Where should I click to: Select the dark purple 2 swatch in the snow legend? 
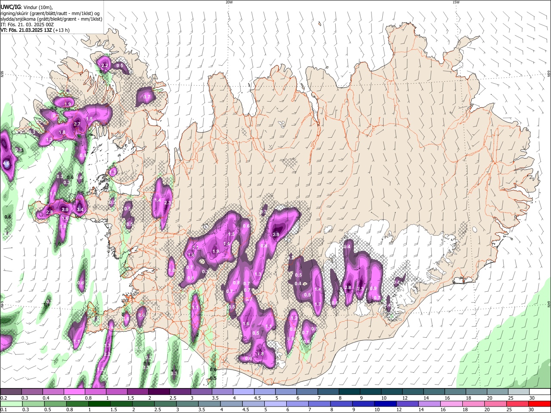tap(158, 392)
